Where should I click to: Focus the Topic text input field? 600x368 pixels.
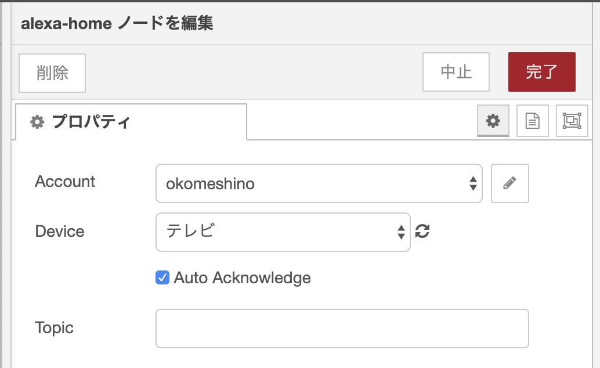(x=342, y=329)
